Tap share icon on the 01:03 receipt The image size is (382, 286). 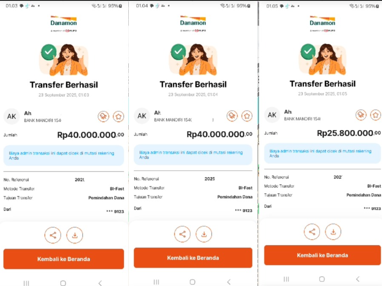(52, 235)
